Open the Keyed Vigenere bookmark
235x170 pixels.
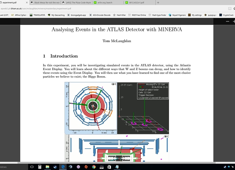click(x=178, y=15)
